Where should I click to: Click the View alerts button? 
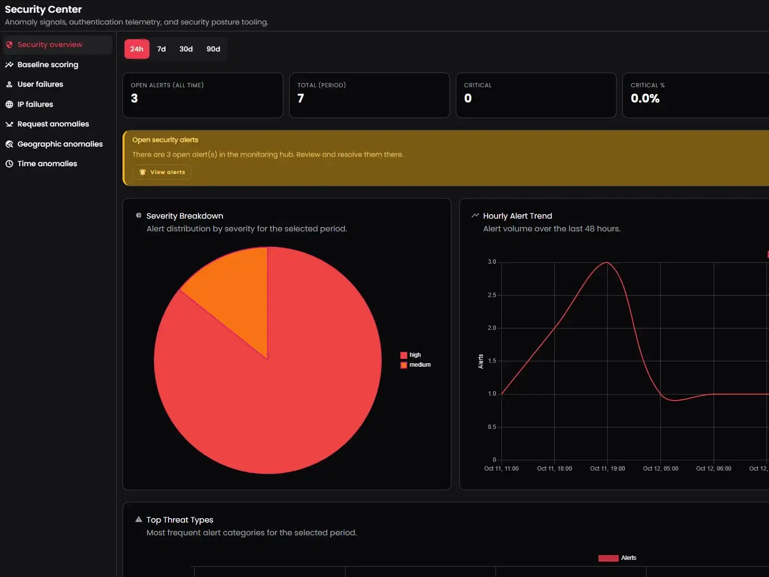point(162,172)
